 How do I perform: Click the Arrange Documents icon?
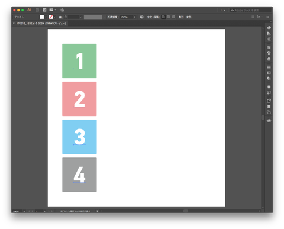(x=51, y=9)
